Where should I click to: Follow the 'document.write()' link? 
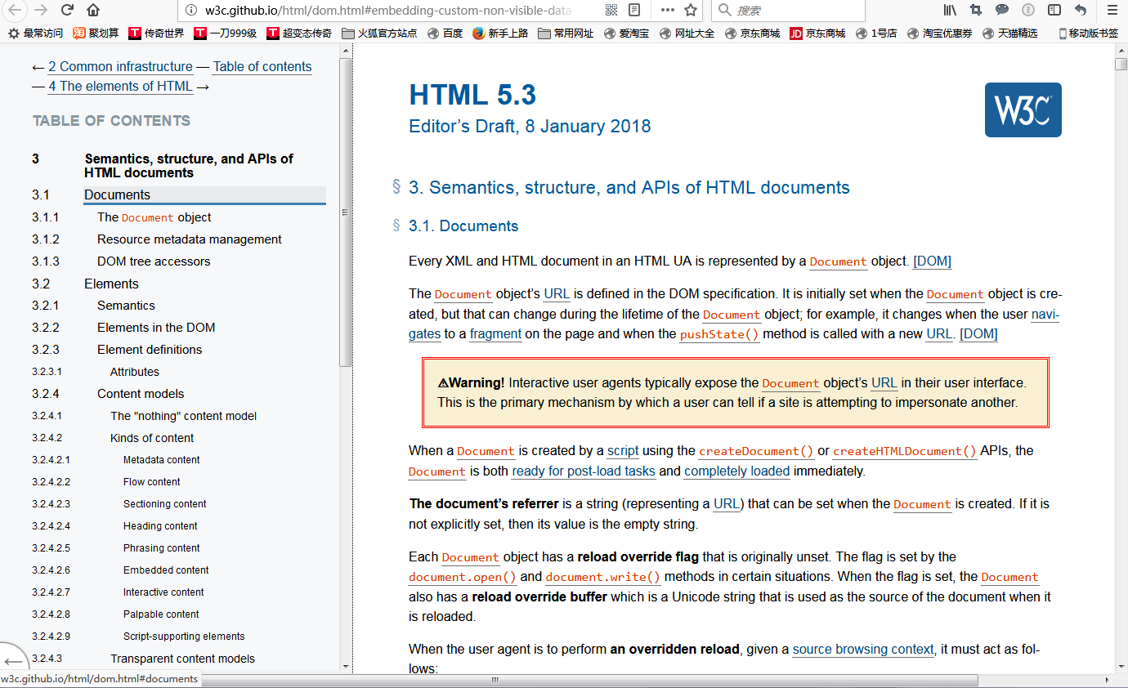603,577
